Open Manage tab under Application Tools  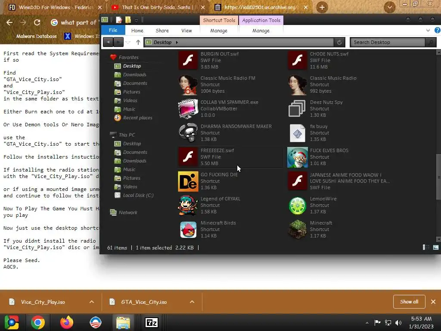coord(261,31)
